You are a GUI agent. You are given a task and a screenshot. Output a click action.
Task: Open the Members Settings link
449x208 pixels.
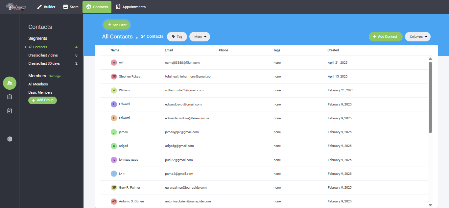55,76
